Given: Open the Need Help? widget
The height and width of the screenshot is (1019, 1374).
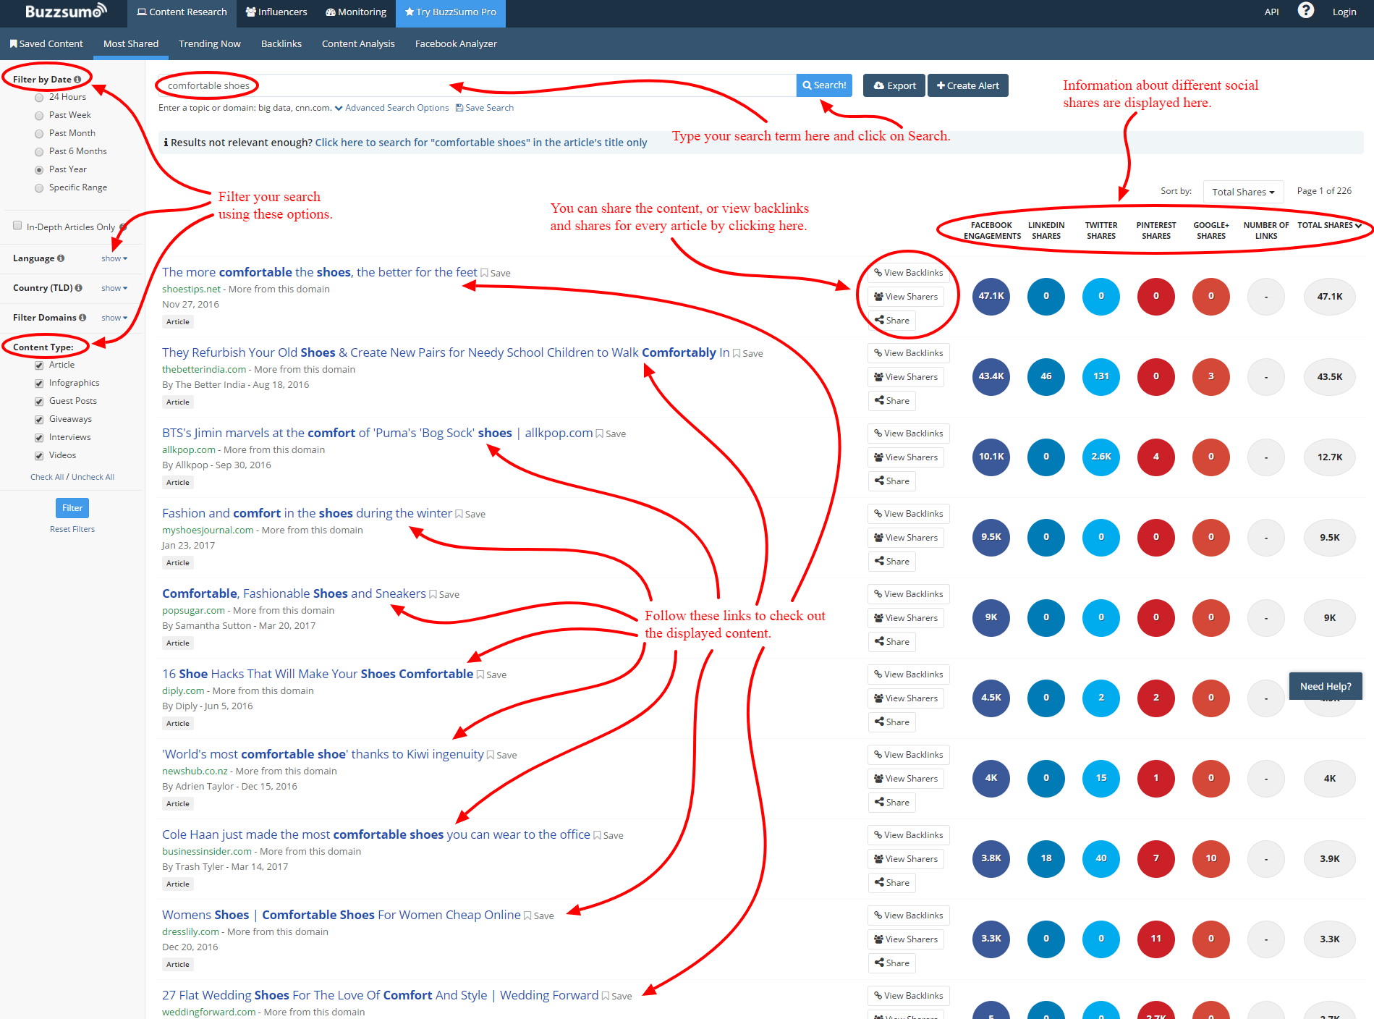Looking at the screenshot, I should tap(1326, 686).
